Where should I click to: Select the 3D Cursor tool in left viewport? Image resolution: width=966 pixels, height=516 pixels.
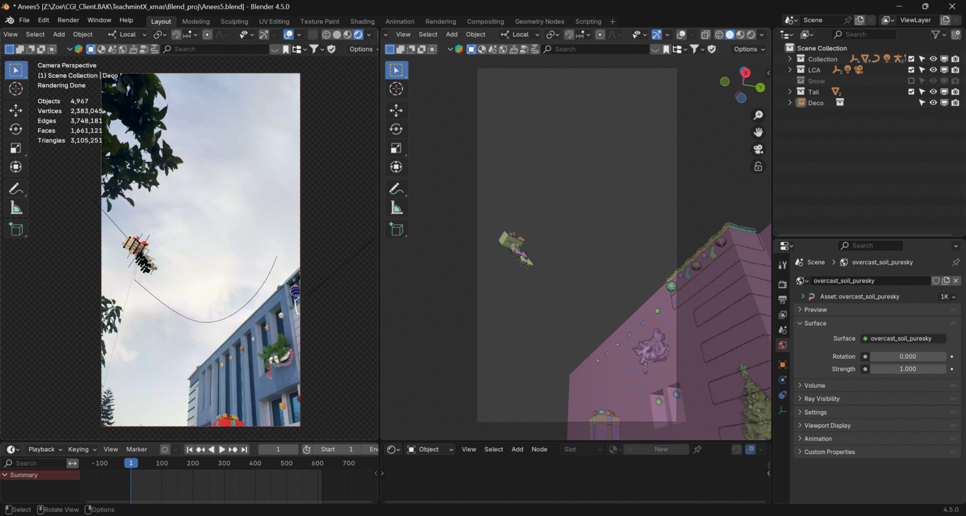tap(16, 89)
